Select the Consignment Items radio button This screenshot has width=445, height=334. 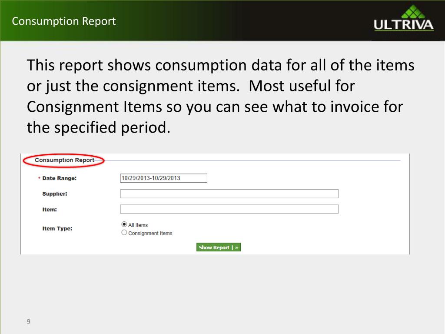[124, 233]
